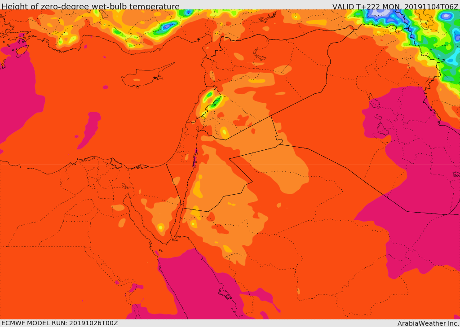Click the 'VALID T+222 MON. 20191104T06Z' label
Viewport: 460px width, 327px height.
tap(395, 6)
